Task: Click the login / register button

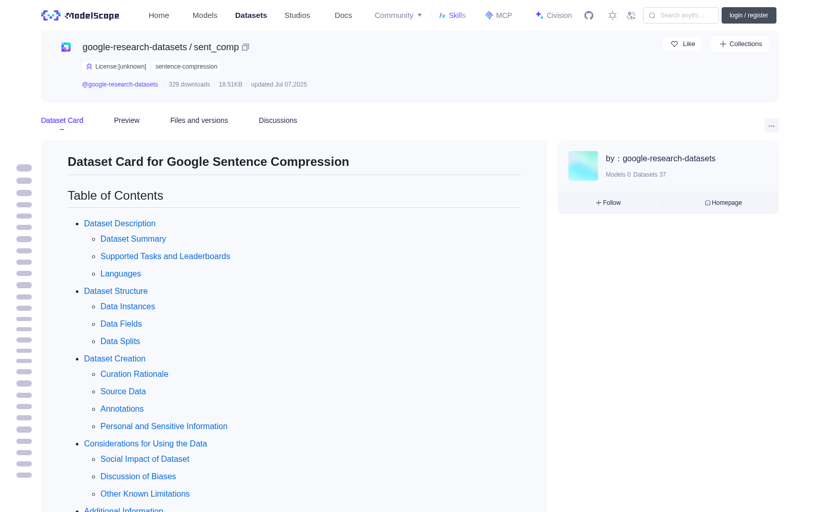Action: 749,15
